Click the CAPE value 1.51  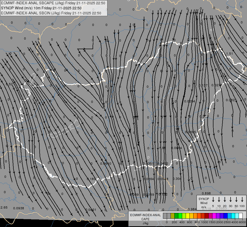(230, 54)
